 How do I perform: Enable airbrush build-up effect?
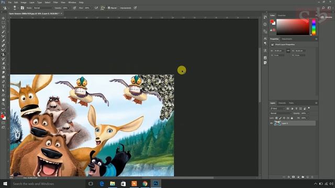pyautogui.click(x=96, y=8)
